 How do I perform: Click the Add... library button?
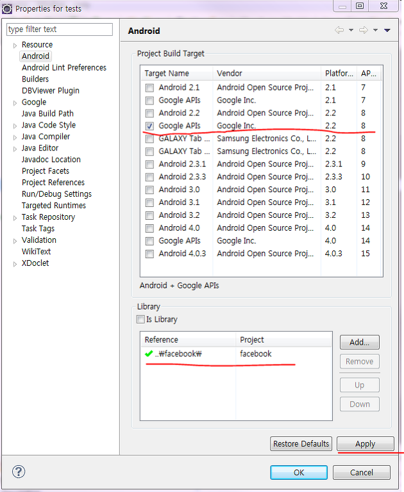pos(360,342)
